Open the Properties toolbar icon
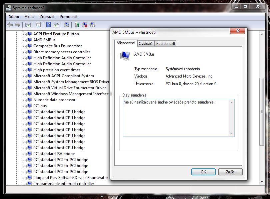 pyautogui.click(x=38, y=25)
